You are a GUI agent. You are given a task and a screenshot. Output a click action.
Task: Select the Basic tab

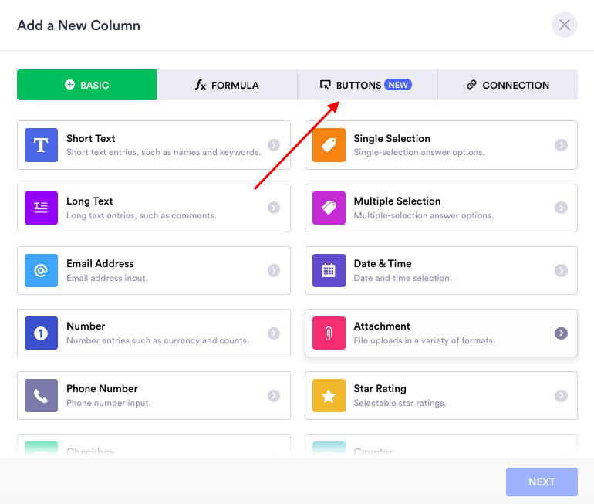[x=87, y=85]
